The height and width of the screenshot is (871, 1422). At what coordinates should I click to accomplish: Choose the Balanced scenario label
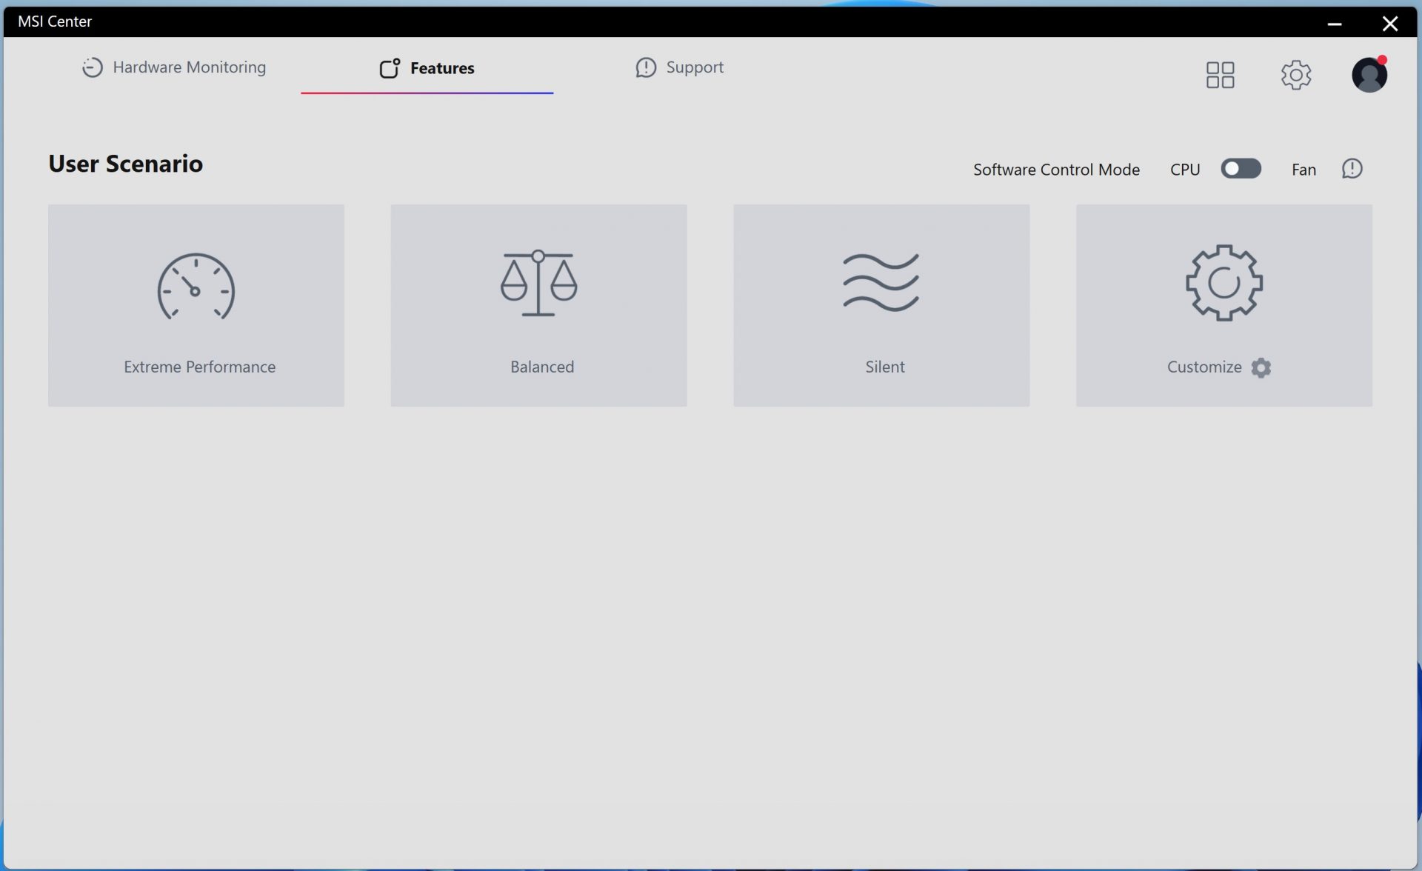click(x=541, y=367)
